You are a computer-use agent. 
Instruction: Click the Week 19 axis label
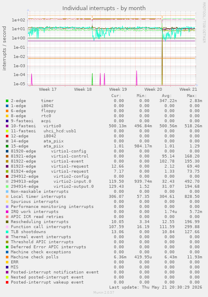point(118,89)
